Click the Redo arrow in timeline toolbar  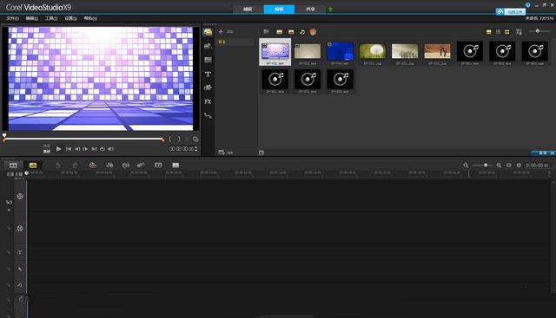(x=75, y=165)
